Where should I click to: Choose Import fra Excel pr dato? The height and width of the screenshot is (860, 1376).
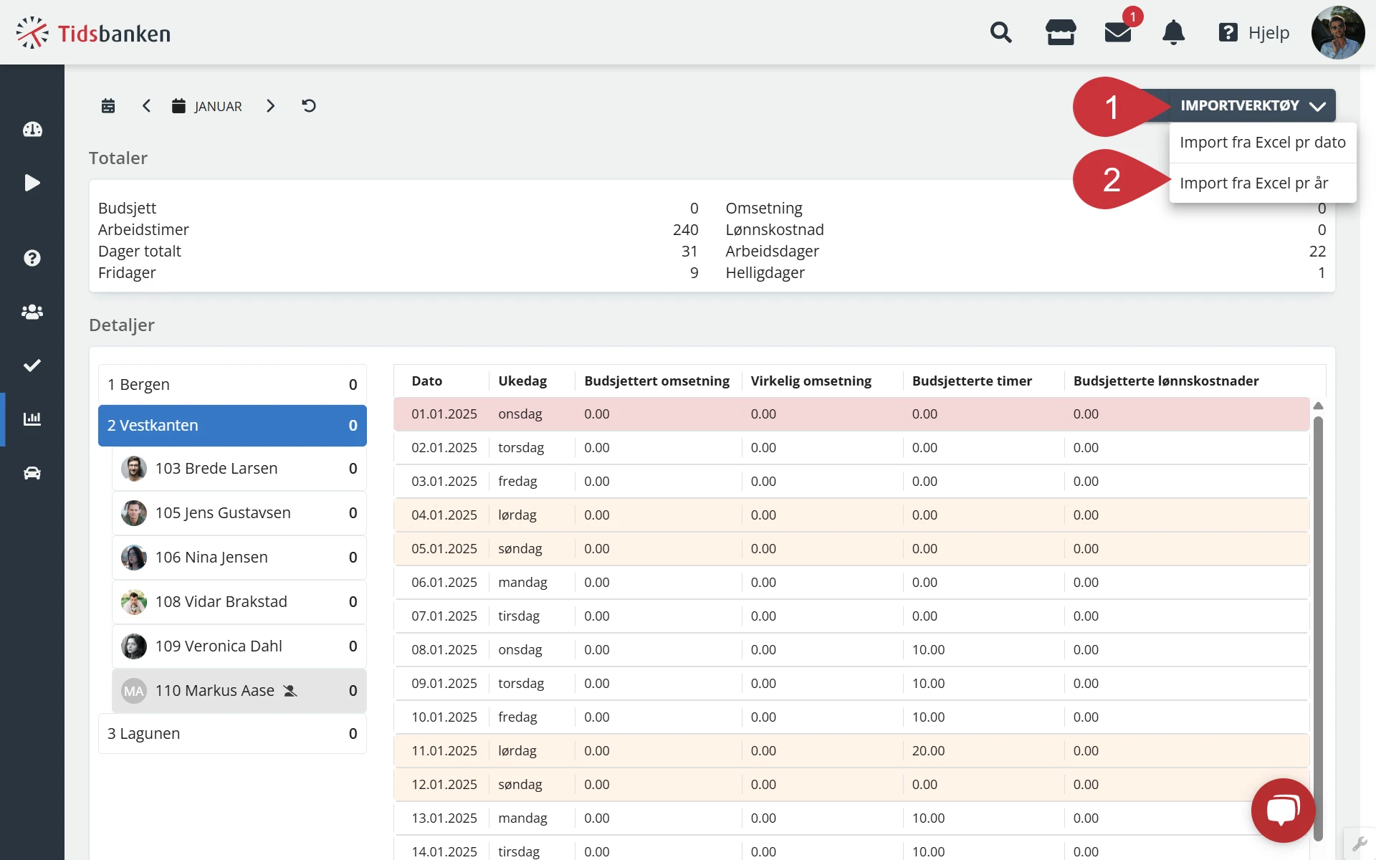pyautogui.click(x=1262, y=143)
